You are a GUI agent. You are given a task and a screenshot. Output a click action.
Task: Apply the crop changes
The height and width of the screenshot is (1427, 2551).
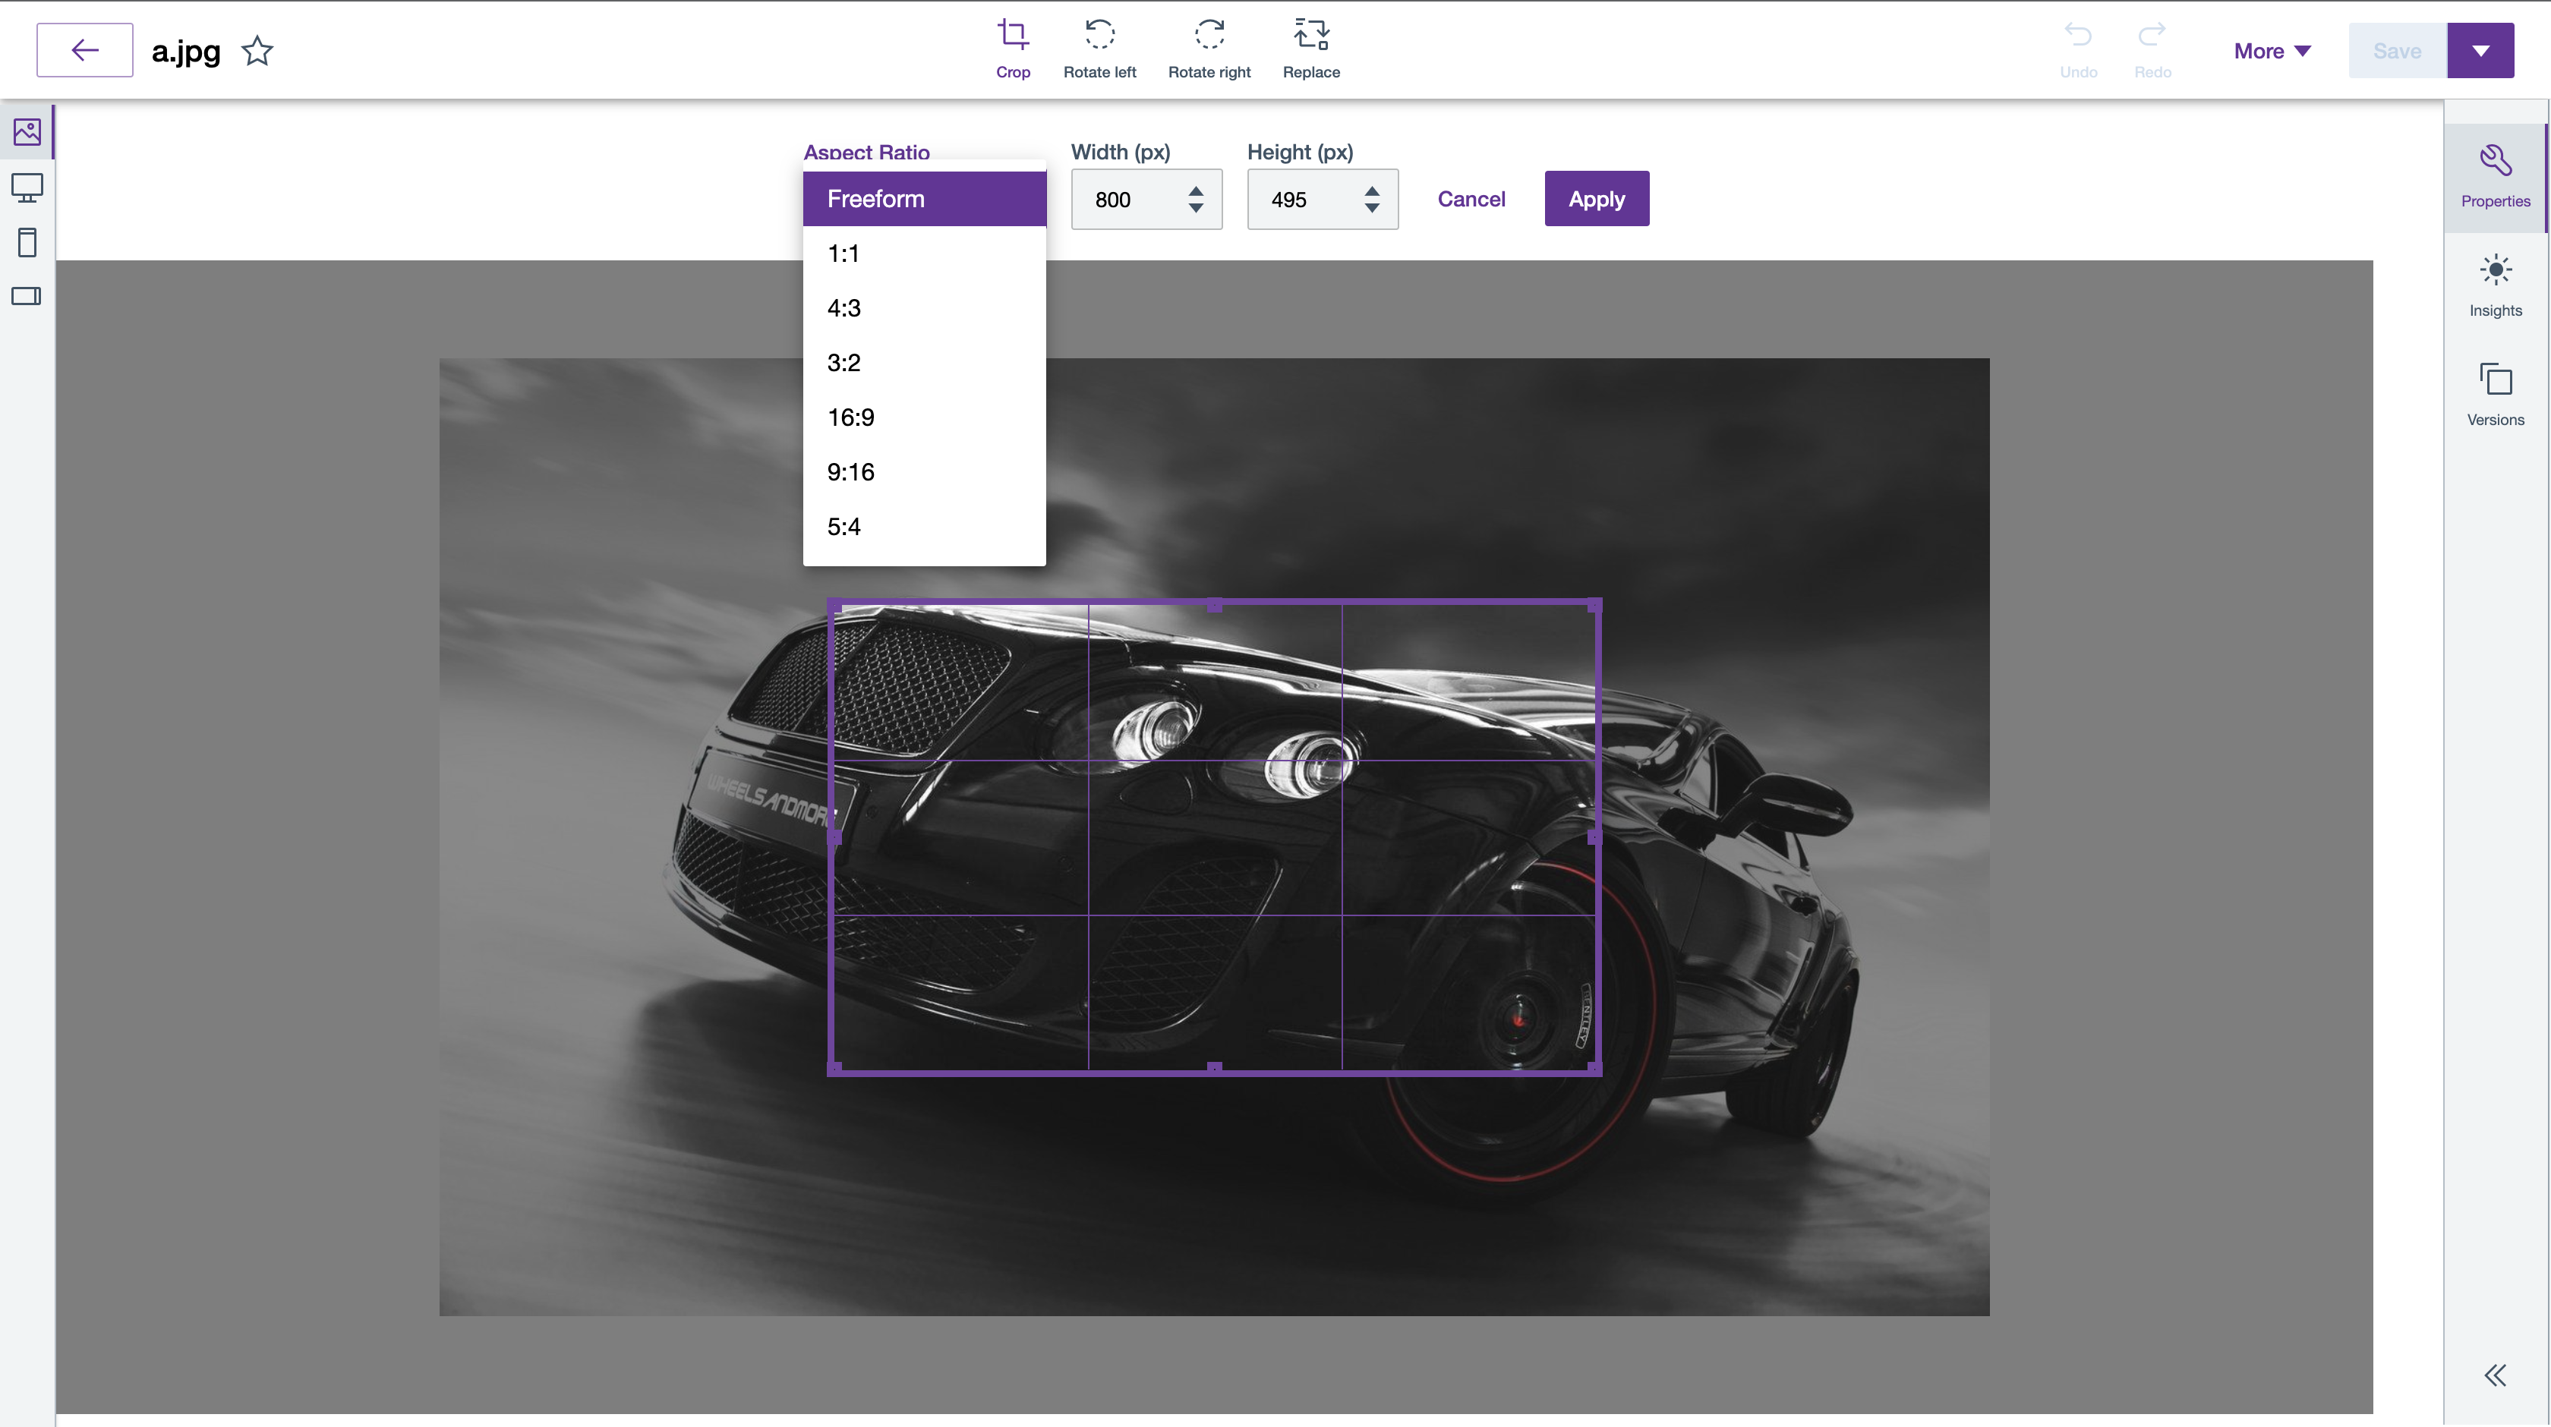(1595, 198)
